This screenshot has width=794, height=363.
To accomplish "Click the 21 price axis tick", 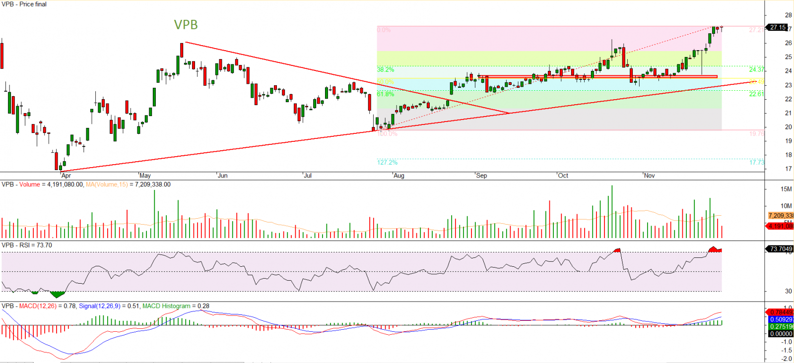I will (x=788, y=113).
